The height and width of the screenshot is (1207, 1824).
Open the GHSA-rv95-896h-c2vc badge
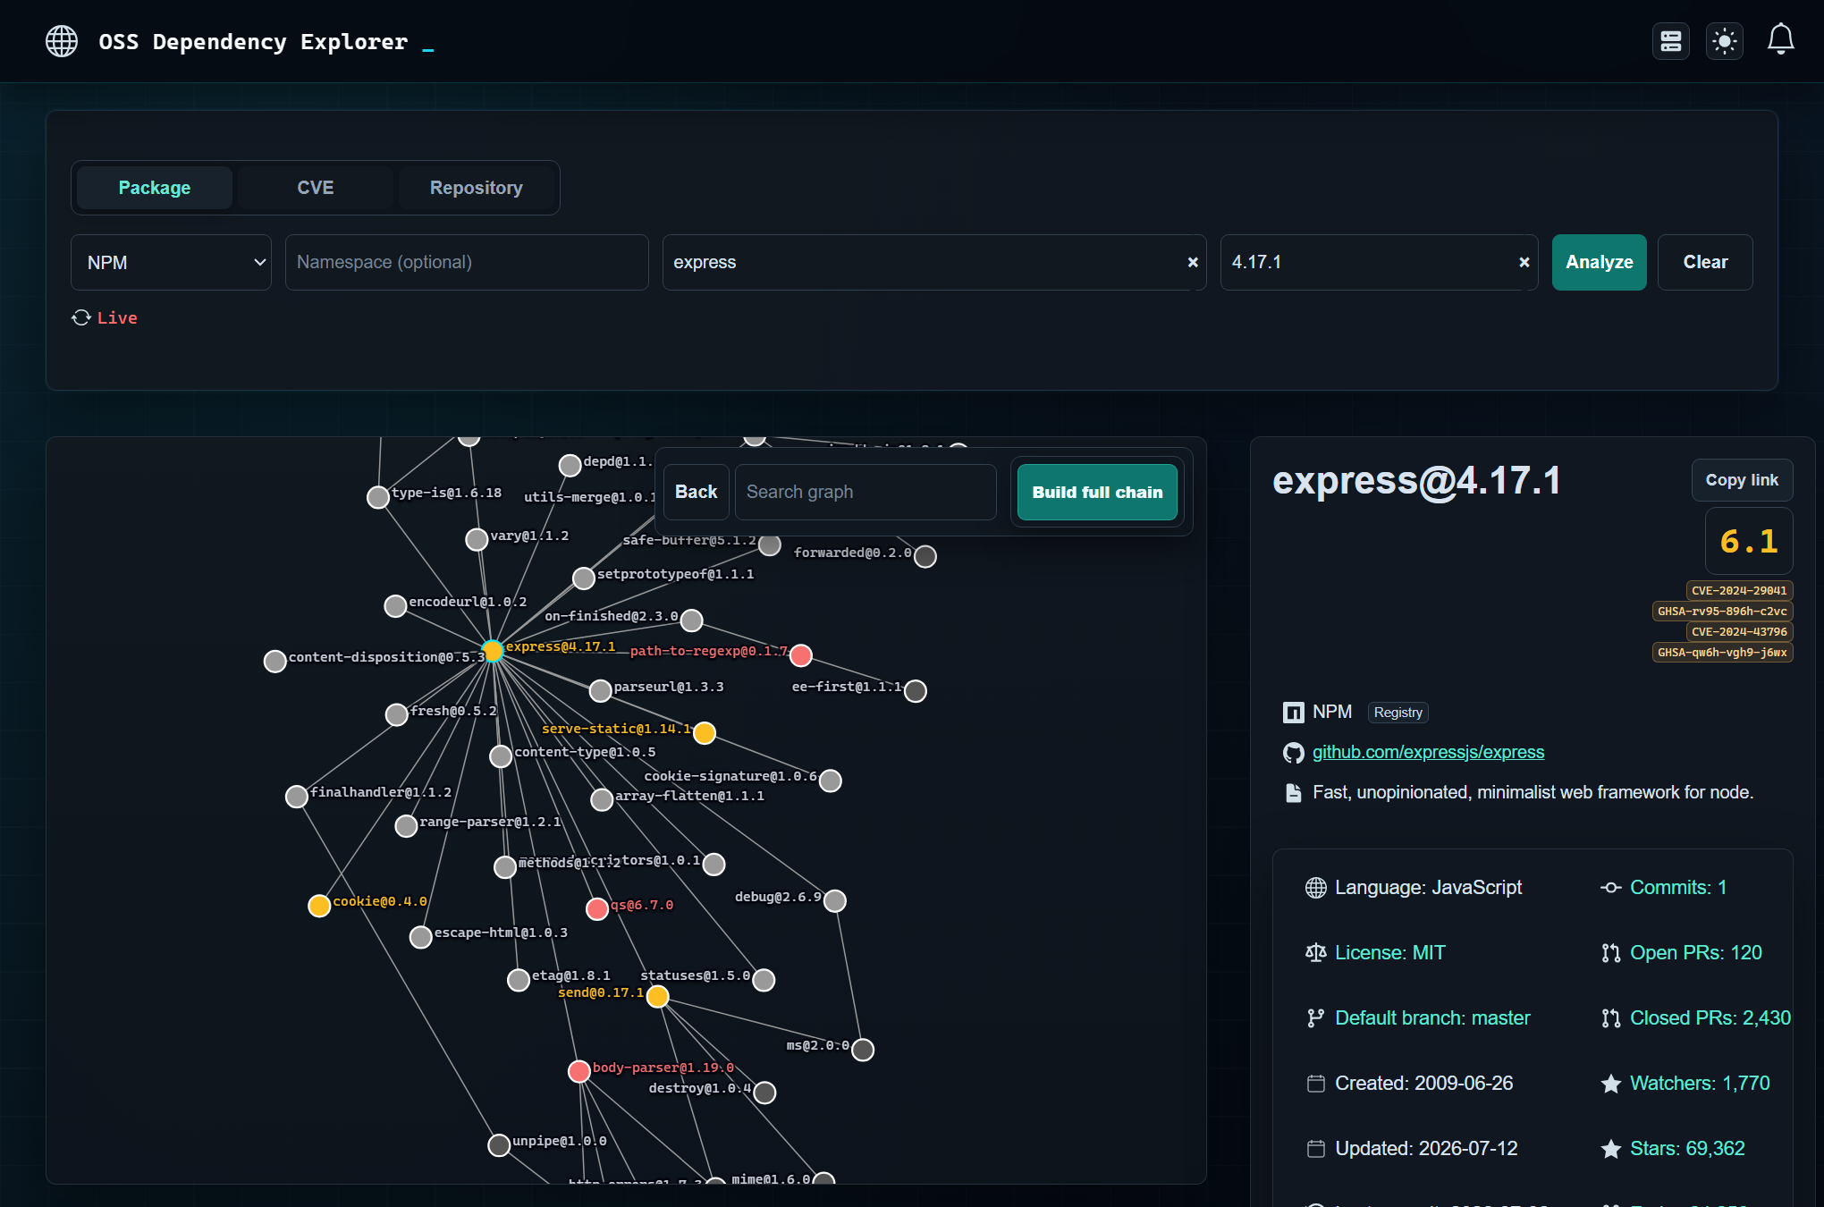pos(1722,611)
